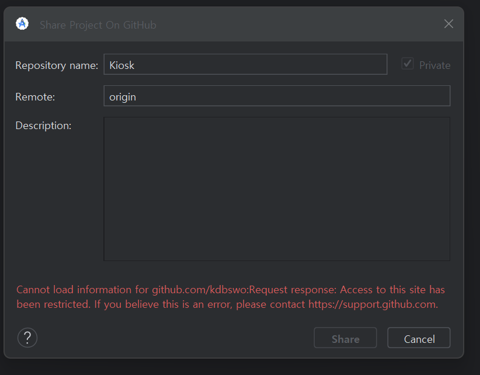
Task: Click the 'Remote:' label
Action: [35, 97]
